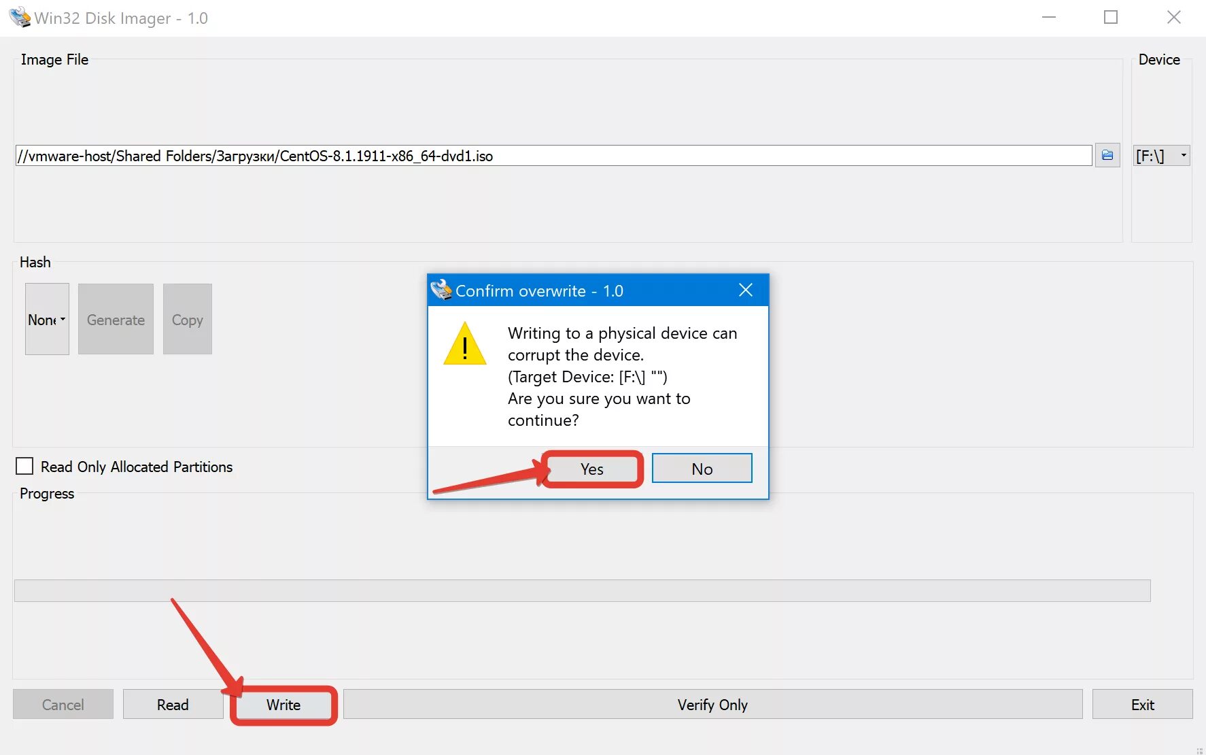
Task: Click the Verify Only button
Action: (x=712, y=705)
